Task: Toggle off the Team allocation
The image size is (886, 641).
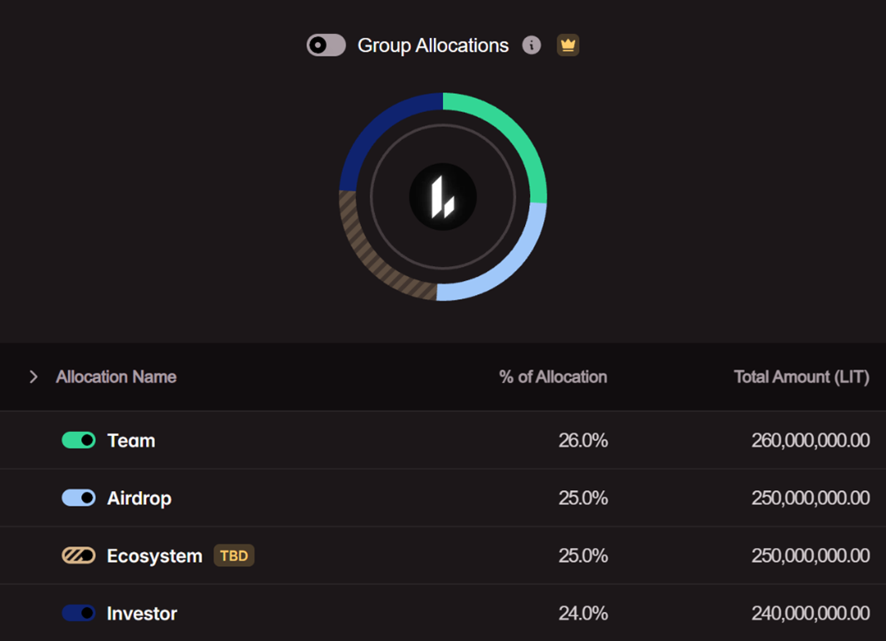Action: tap(79, 440)
